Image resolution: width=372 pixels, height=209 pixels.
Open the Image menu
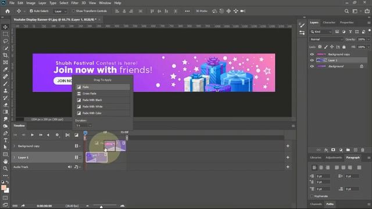[31, 3]
